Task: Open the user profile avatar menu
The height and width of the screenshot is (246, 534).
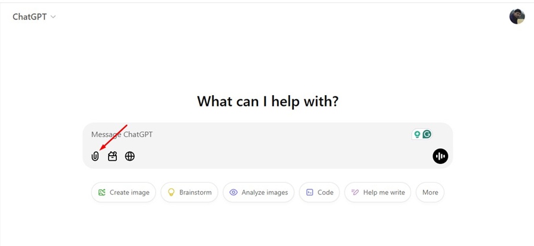Action: pos(517,17)
